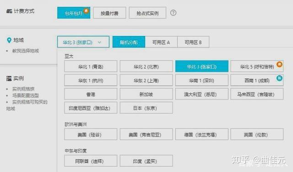The width and height of the screenshot is (293, 172).
Task: Choose region 阿联酋 (迪拜)
Action: click(91, 161)
